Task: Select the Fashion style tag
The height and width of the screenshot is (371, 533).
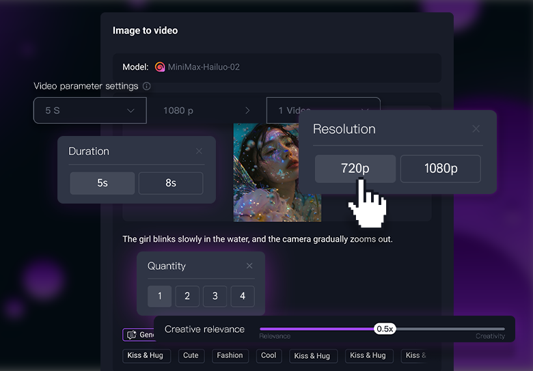Action: pos(230,355)
